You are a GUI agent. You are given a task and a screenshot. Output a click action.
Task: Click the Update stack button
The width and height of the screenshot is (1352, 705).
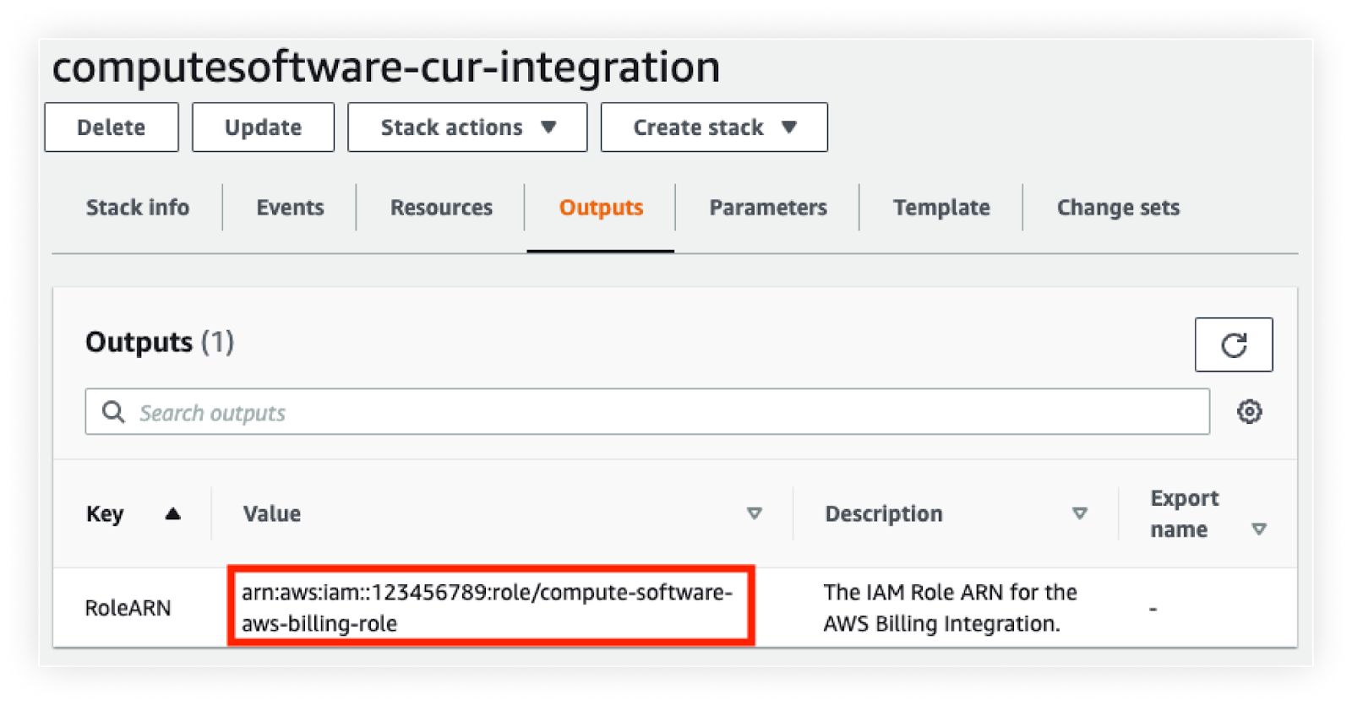263,127
